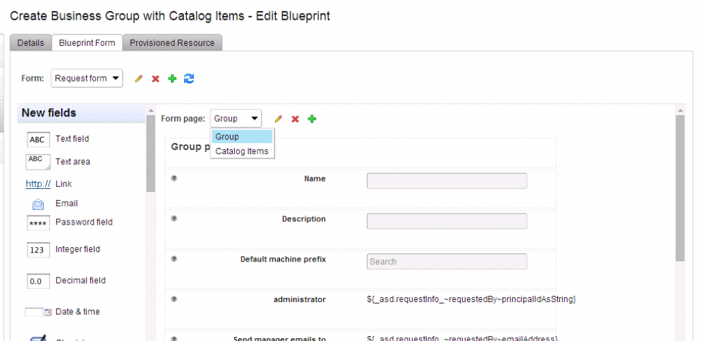Image resolution: width=701 pixels, height=341 pixels.
Task: Expand the Form page dropdown
Action: 236,119
